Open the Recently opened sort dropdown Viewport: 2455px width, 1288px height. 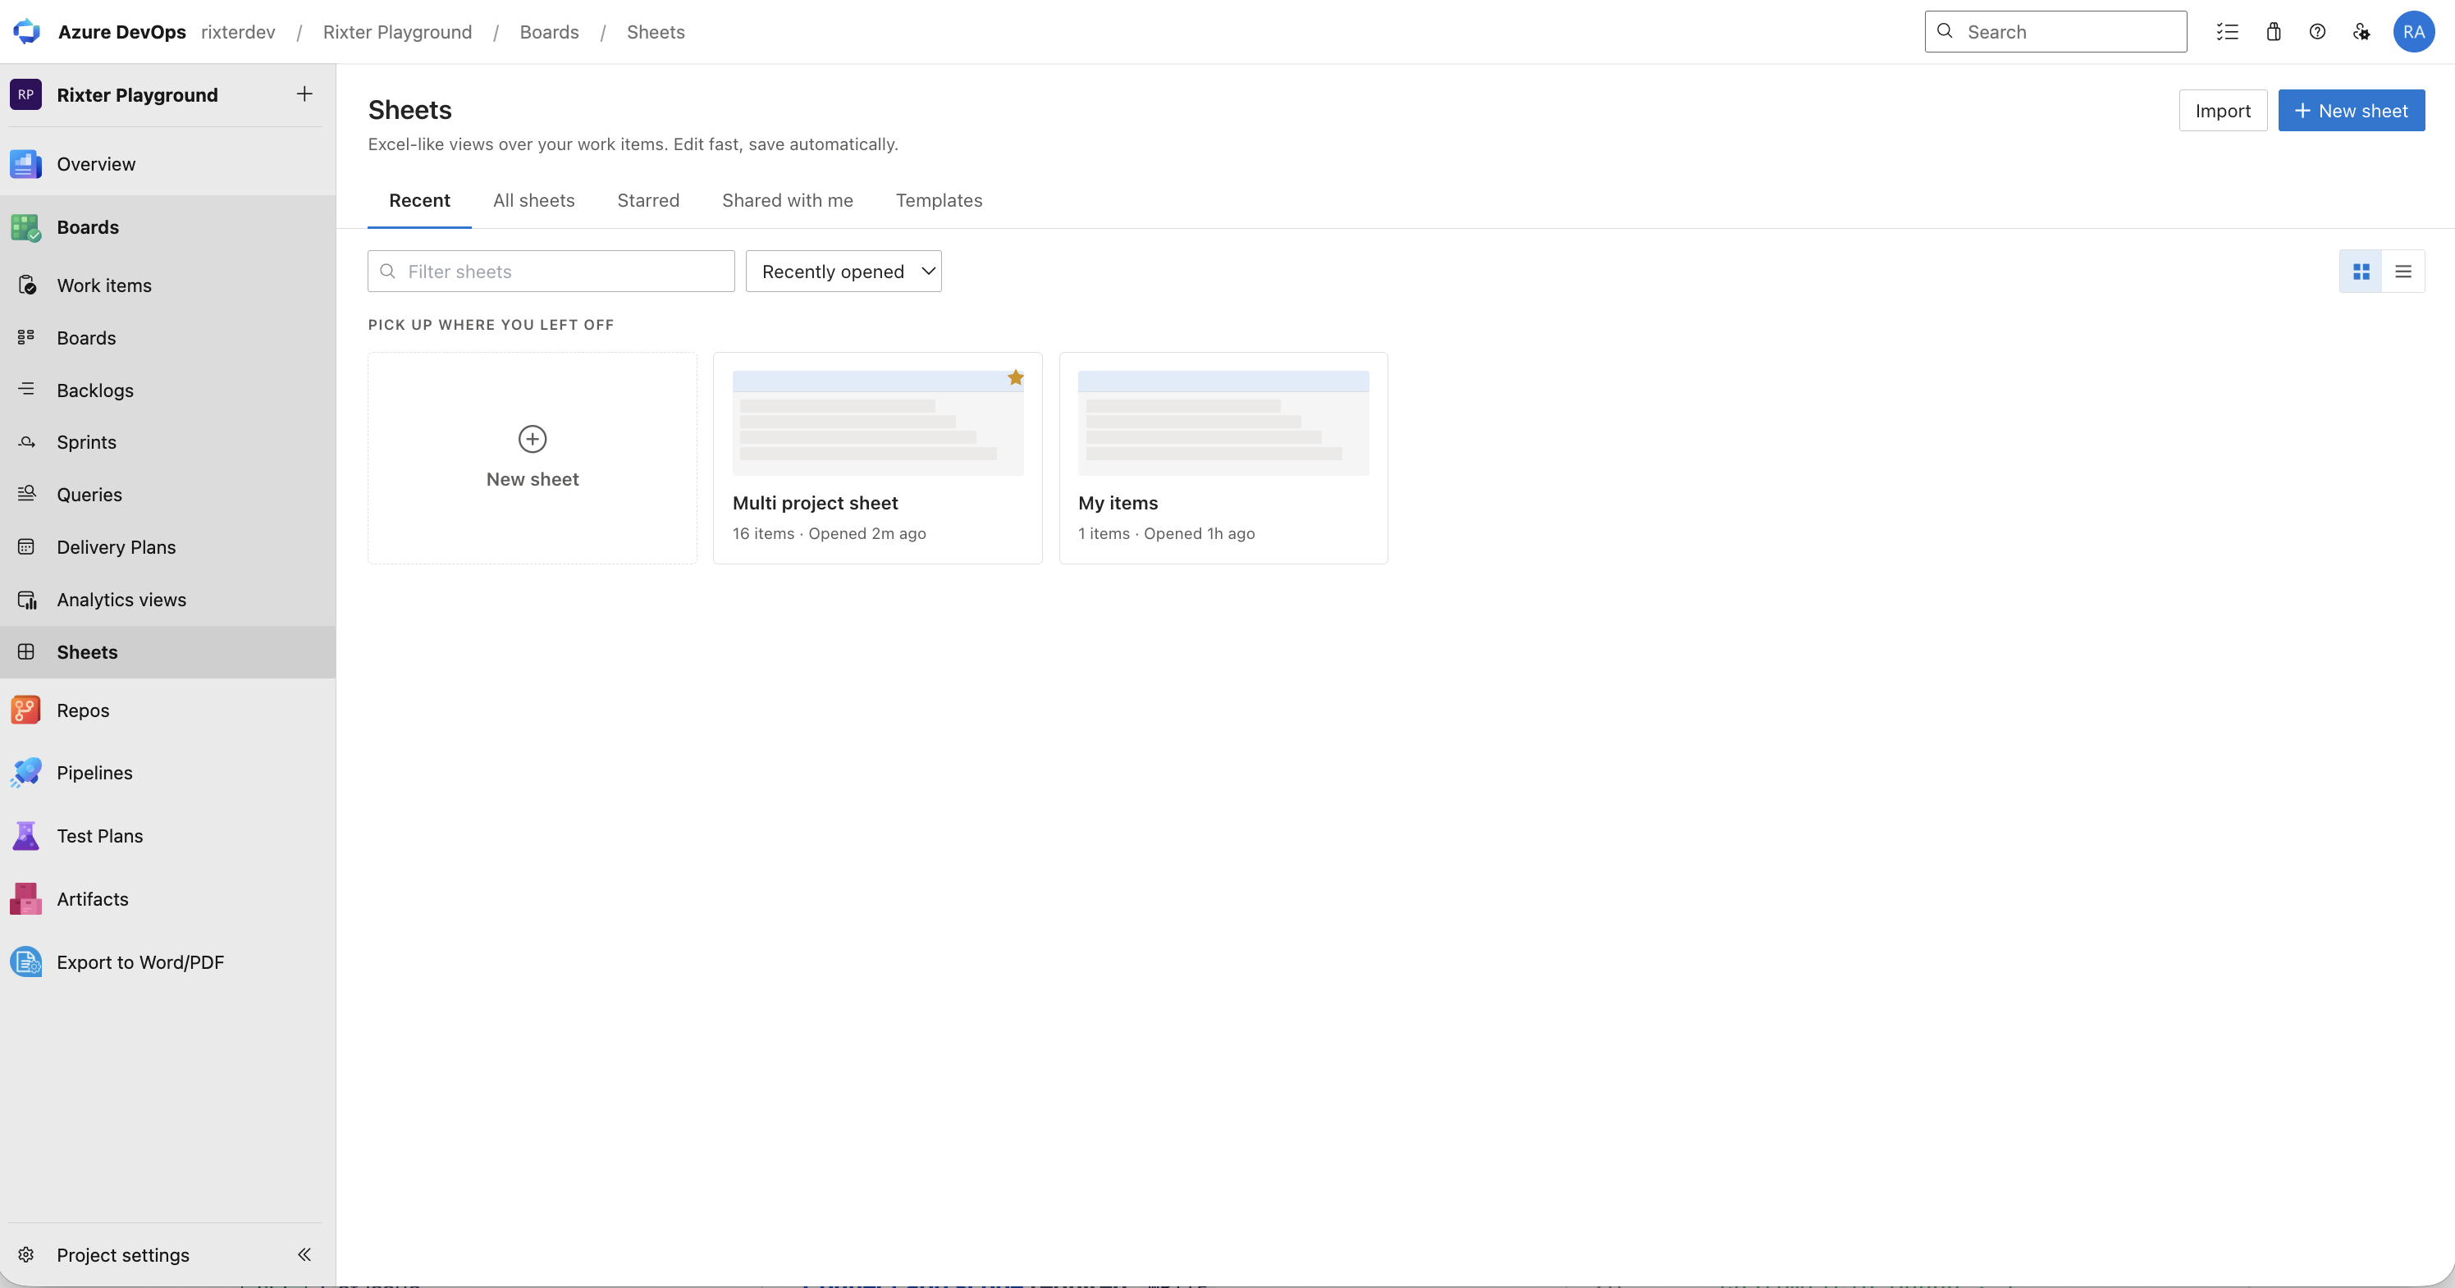(x=843, y=272)
